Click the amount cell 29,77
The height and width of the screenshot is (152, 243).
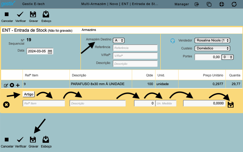236,84
